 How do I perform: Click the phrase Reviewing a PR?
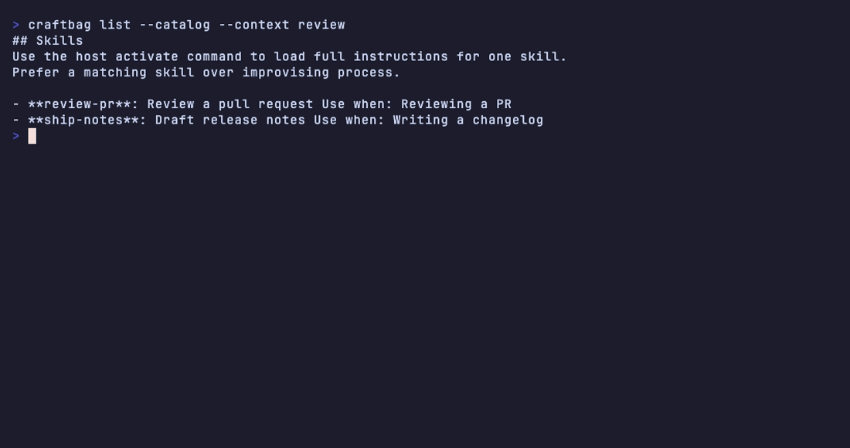(x=457, y=104)
